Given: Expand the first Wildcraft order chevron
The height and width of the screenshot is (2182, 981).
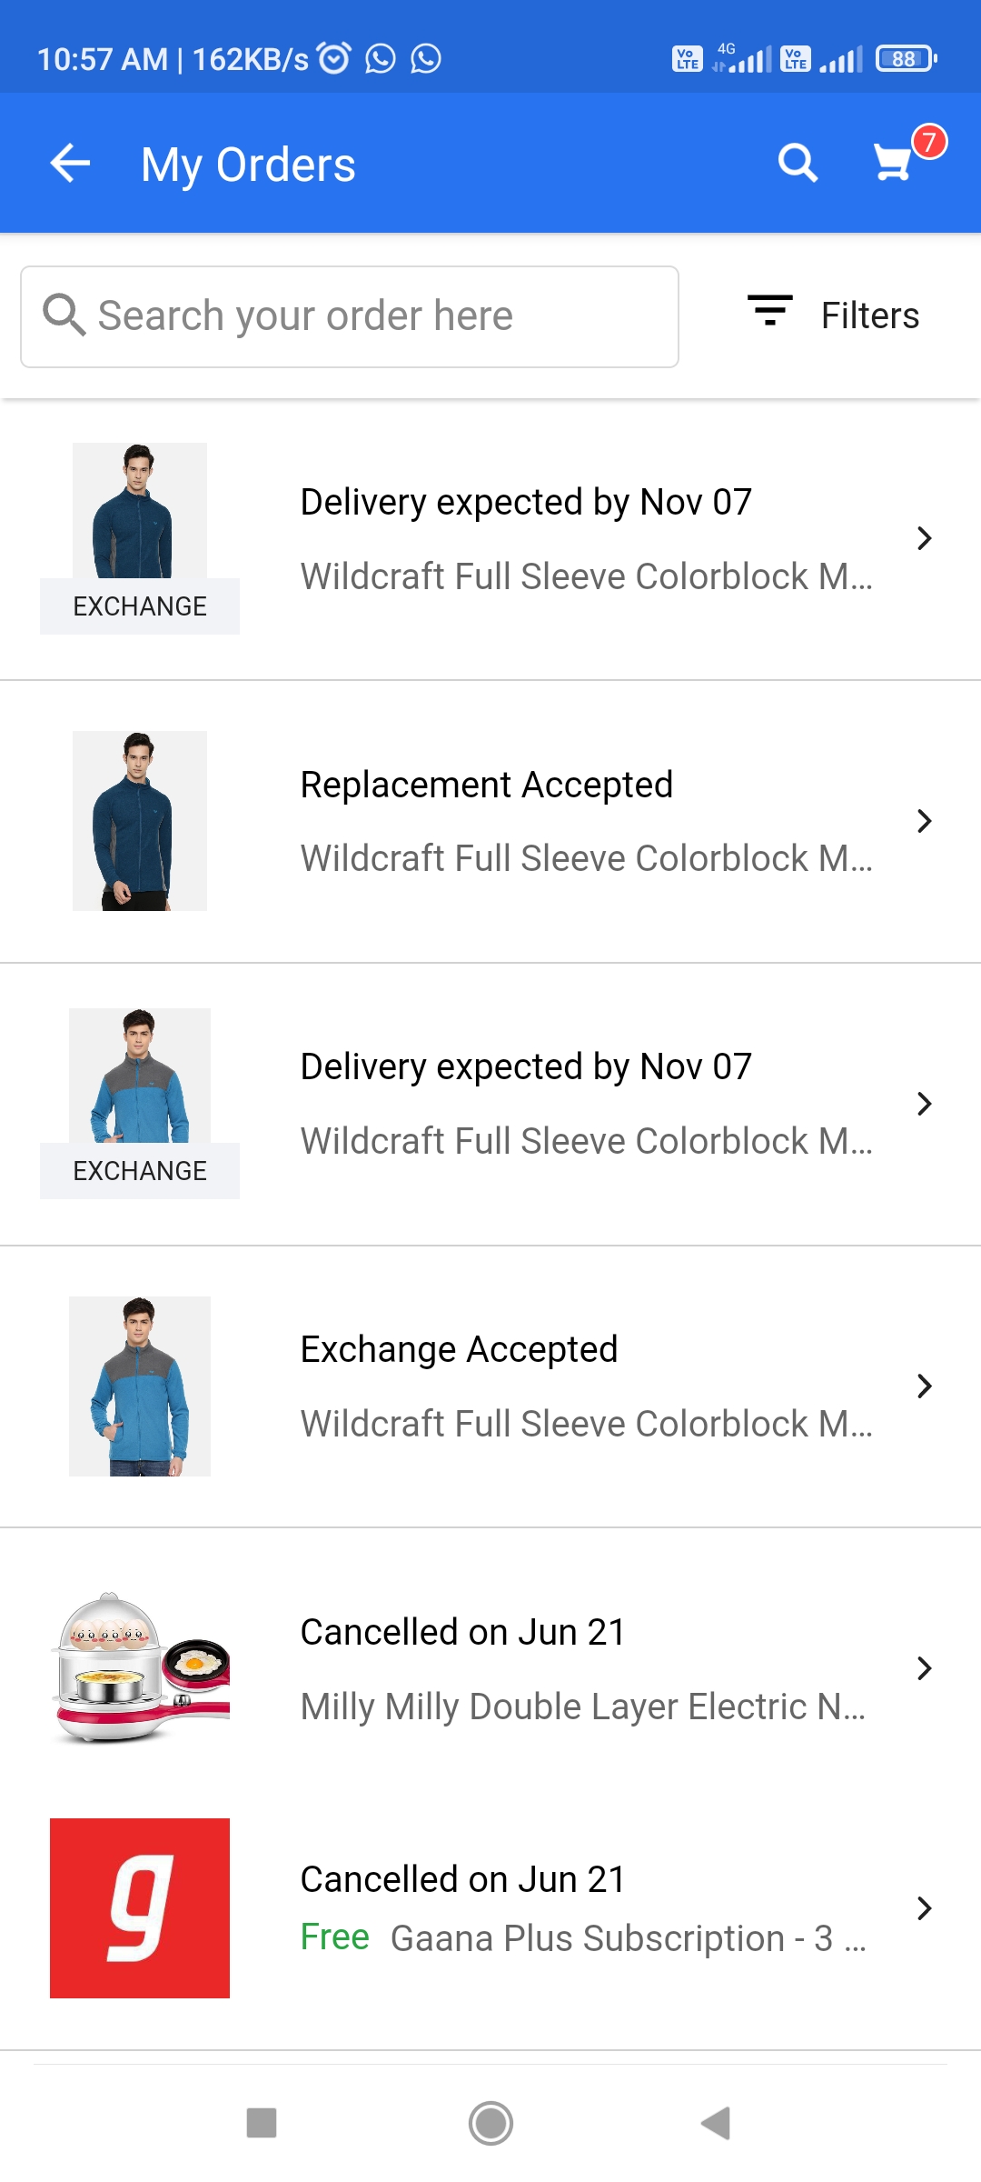Looking at the screenshot, I should (924, 538).
